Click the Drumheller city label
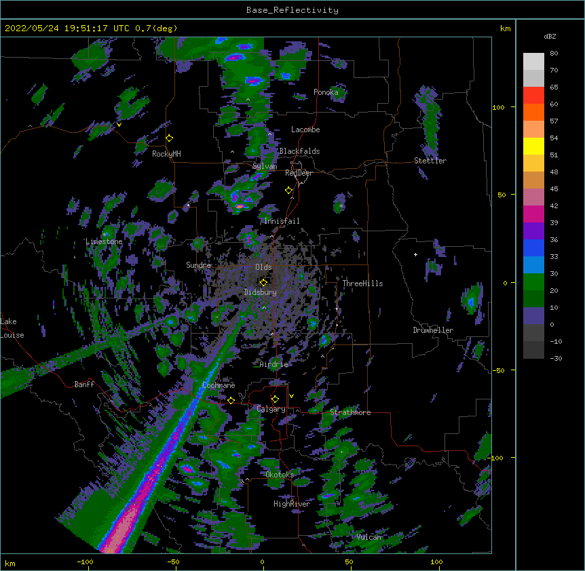 (433, 330)
